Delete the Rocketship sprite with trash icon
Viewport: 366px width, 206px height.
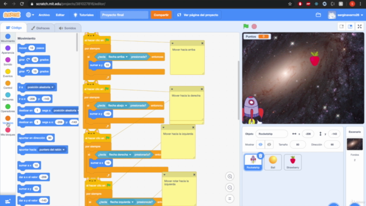pyautogui.click(x=261, y=156)
